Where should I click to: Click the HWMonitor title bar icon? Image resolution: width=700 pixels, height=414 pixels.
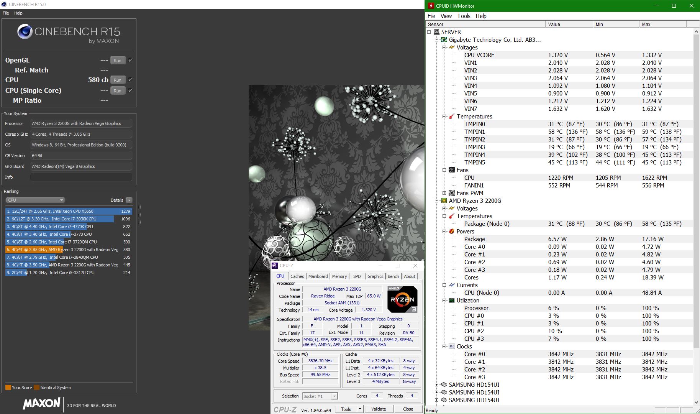tap(431, 6)
